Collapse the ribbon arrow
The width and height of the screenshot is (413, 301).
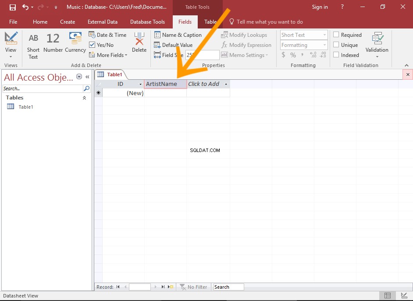(x=406, y=65)
